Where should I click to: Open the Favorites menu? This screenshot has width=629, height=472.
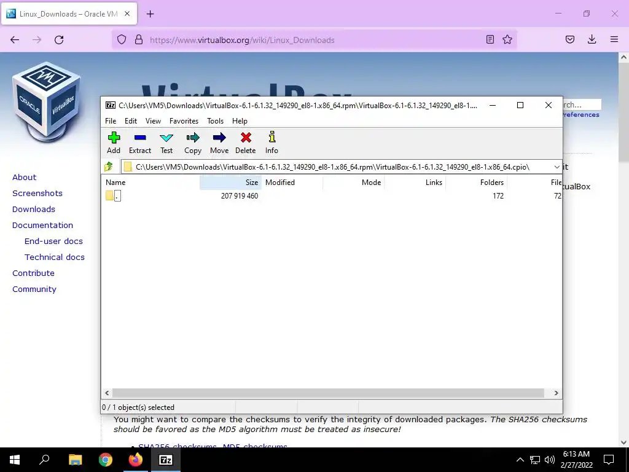(184, 121)
